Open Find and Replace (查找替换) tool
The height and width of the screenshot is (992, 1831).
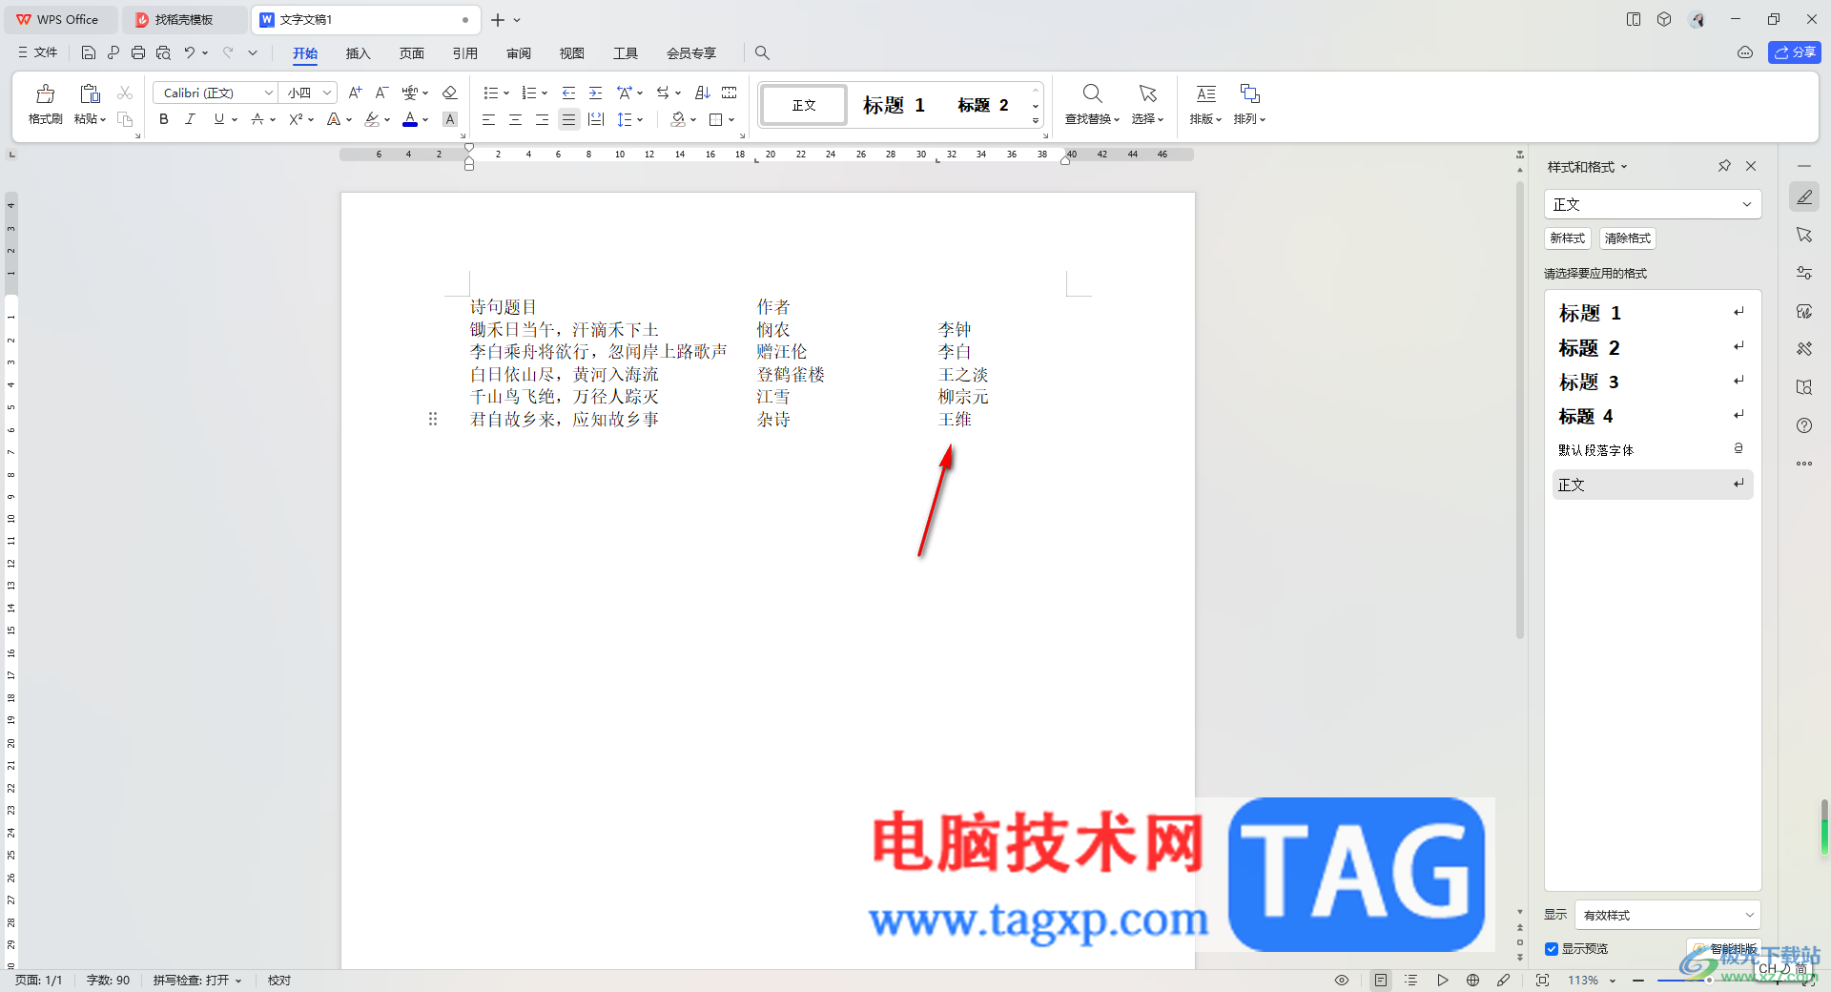tap(1093, 104)
